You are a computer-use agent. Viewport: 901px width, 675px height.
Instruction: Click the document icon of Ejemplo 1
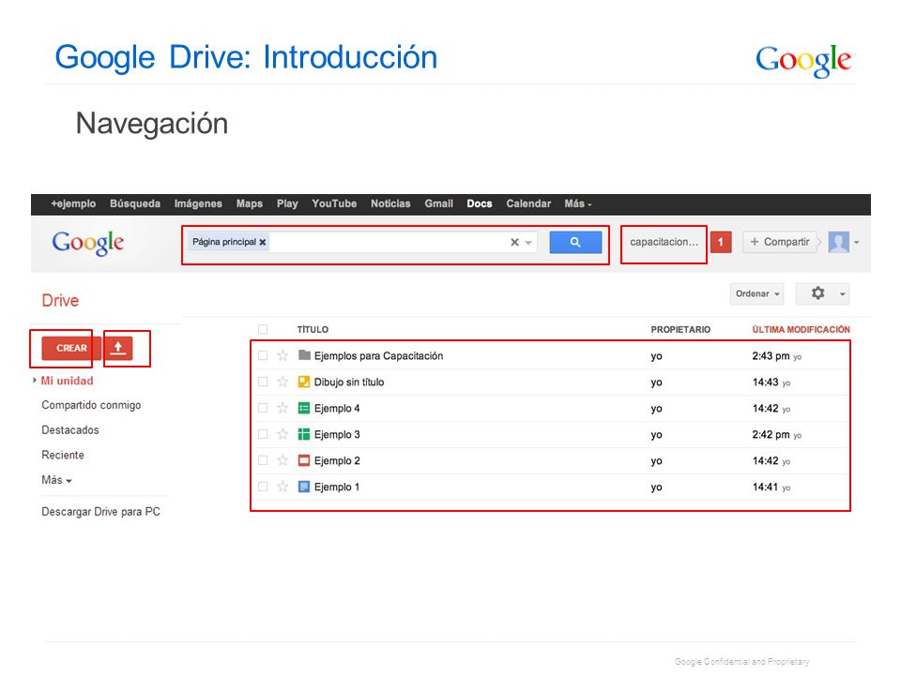pyautogui.click(x=304, y=487)
